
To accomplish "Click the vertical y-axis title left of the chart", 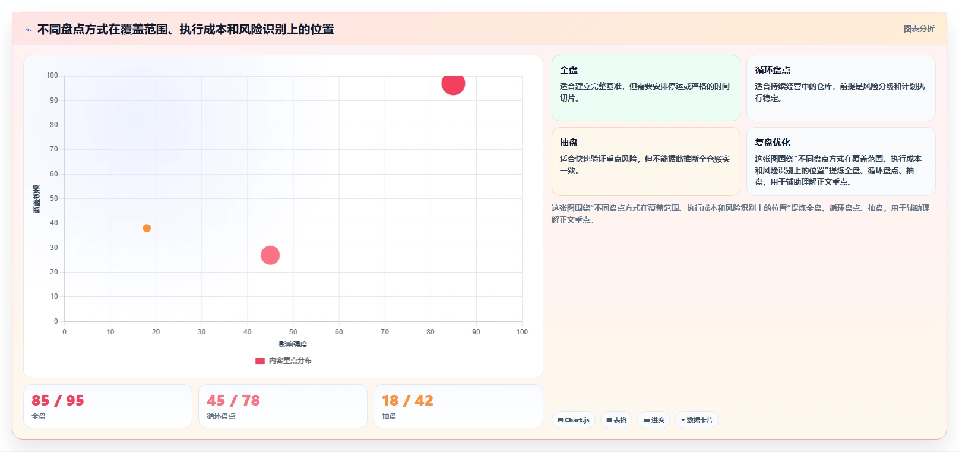I will click(x=37, y=199).
